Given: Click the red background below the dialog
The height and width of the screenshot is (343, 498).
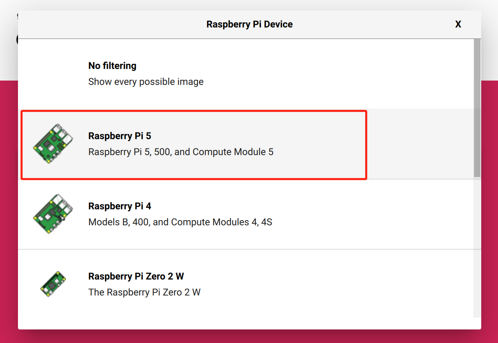Looking at the screenshot, I should (249, 336).
